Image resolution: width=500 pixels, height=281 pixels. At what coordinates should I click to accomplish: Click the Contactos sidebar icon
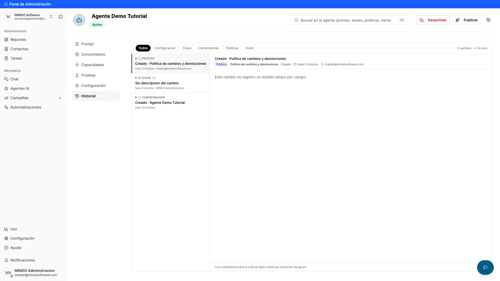click(6, 49)
